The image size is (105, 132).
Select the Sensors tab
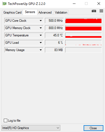tap(30, 12)
